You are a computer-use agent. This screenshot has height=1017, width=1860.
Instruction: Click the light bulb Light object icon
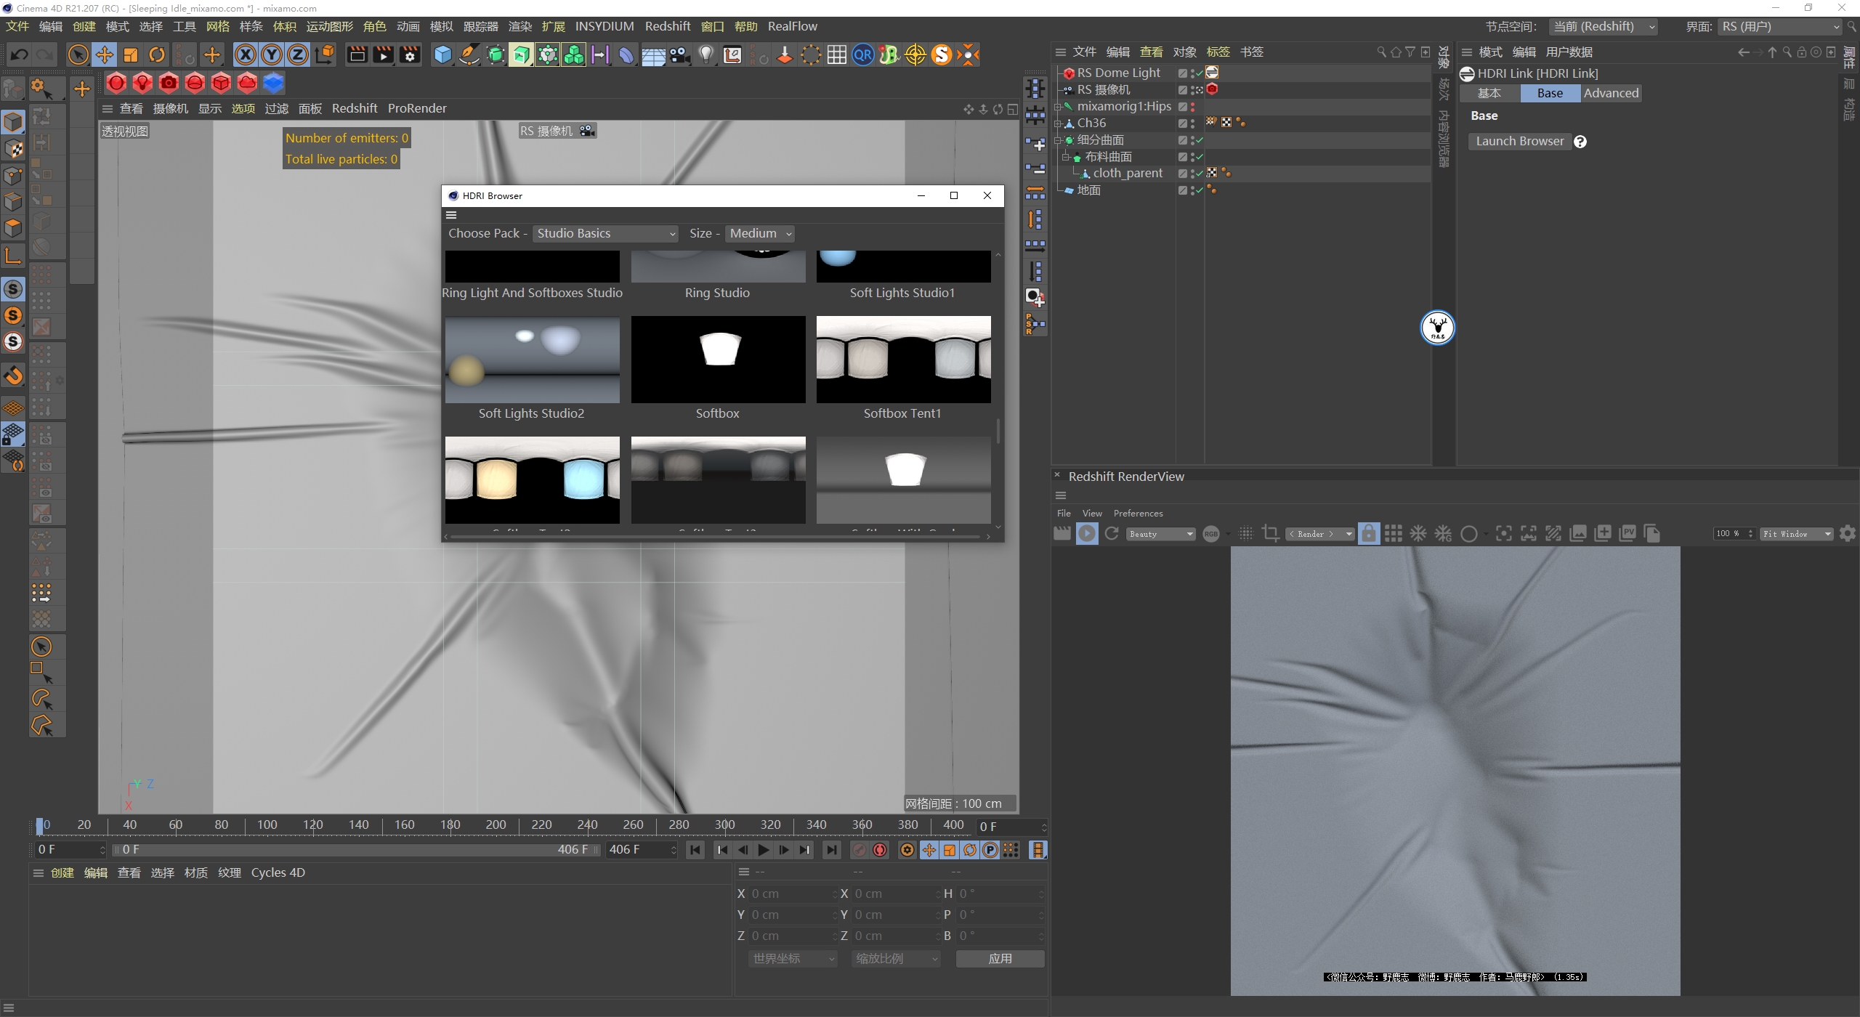tap(705, 54)
